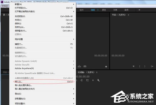Switch to the 音频 workspace tab
This screenshot has height=105, width=156.
coord(126,10)
